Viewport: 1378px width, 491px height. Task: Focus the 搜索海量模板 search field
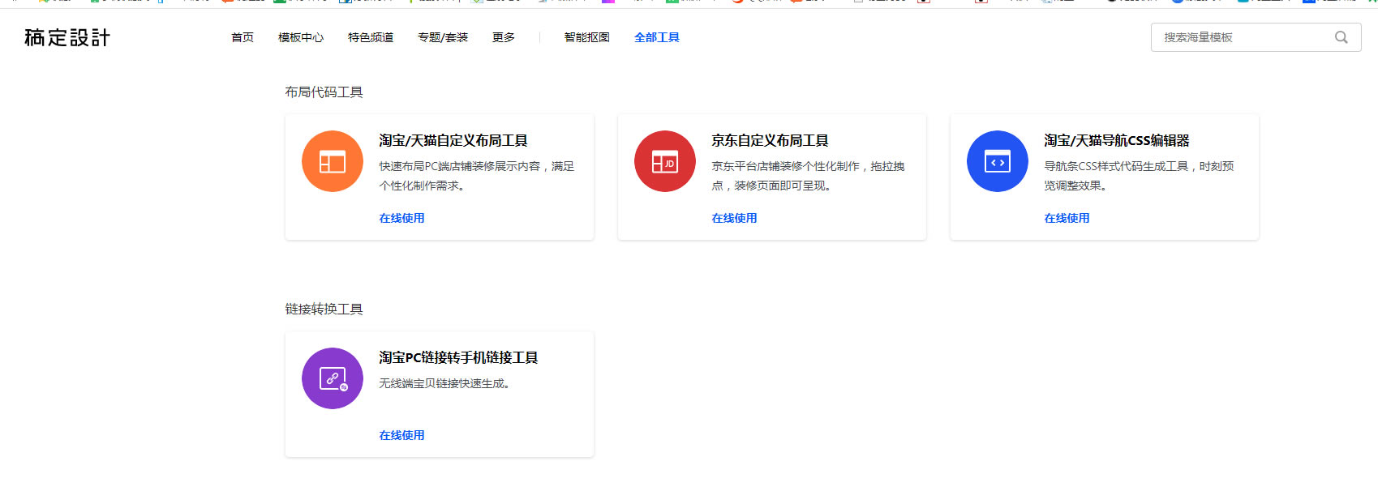(x=1241, y=37)
